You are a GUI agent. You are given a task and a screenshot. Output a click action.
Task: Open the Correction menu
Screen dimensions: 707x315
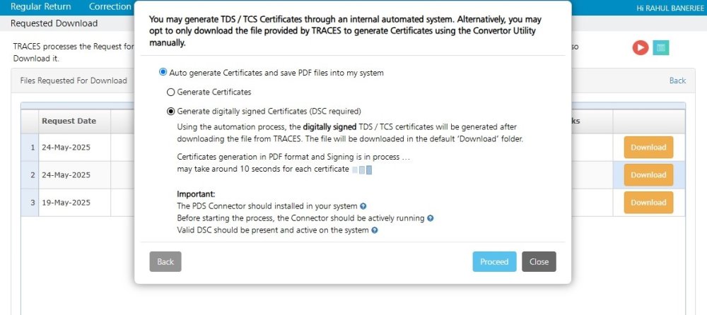point(110,6)
